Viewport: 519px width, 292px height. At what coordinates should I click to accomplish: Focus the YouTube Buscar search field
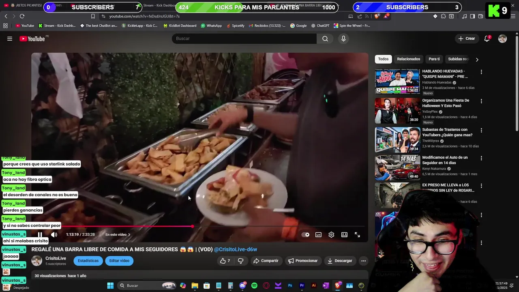click(244, 39)
